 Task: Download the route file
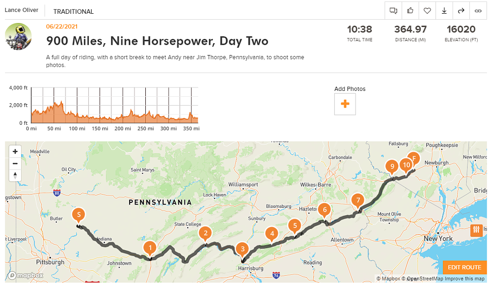click(444, 10)
